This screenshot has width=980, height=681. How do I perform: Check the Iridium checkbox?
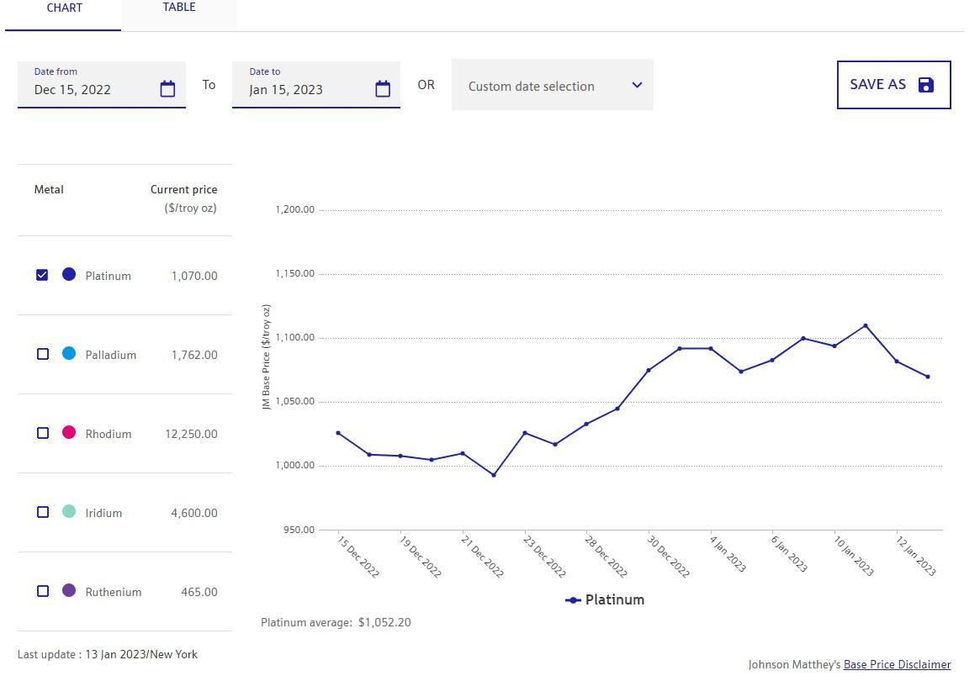point(43,512)
